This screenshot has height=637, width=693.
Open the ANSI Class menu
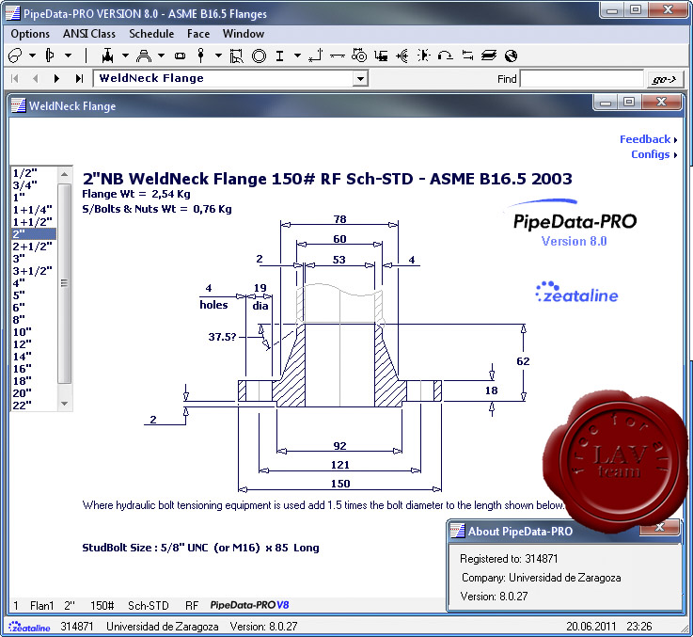[x=88, y=34]
